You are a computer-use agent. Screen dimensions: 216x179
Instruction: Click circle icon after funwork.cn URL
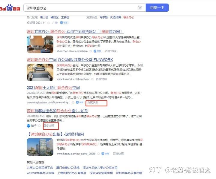coord(92,79)
